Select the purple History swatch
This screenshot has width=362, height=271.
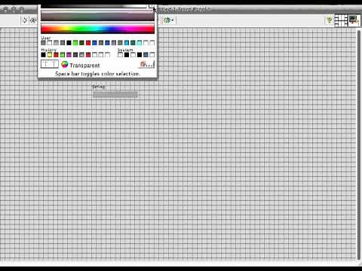coord(69,55)
